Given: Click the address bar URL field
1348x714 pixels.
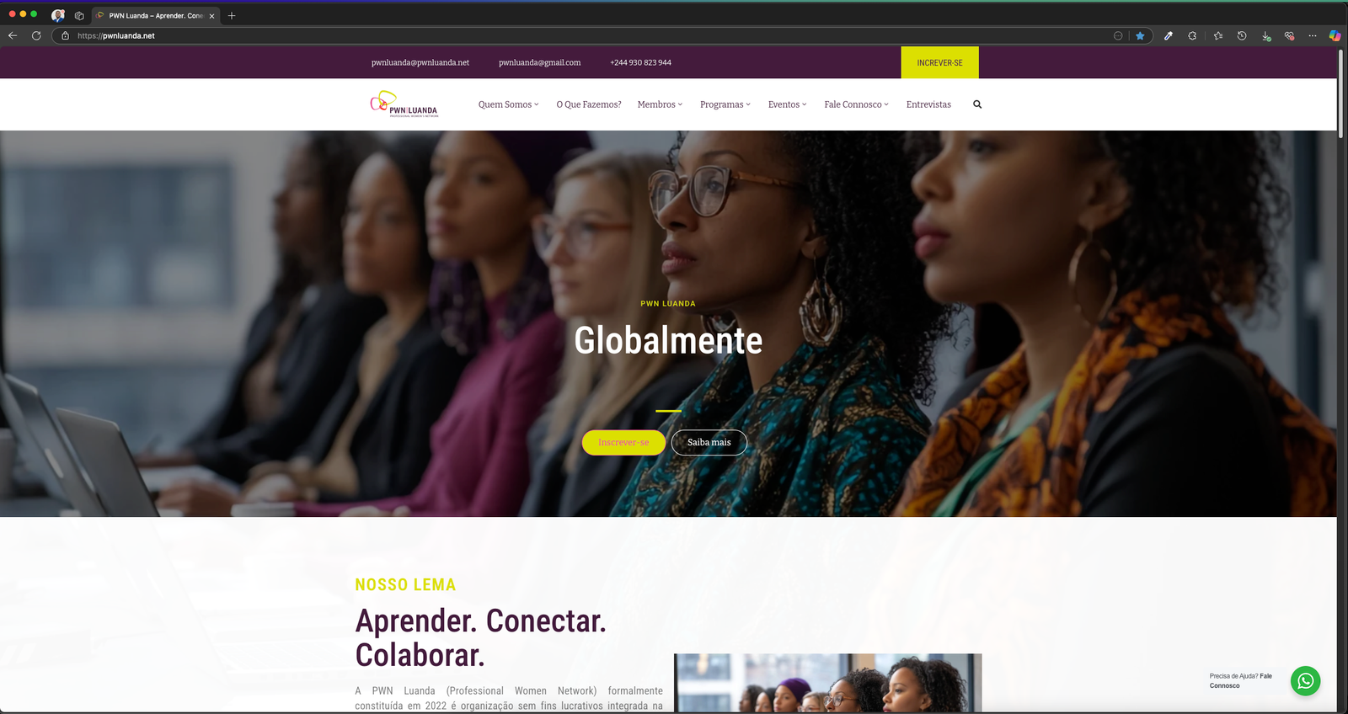Looking at the screenshot, I should [590, 35].
